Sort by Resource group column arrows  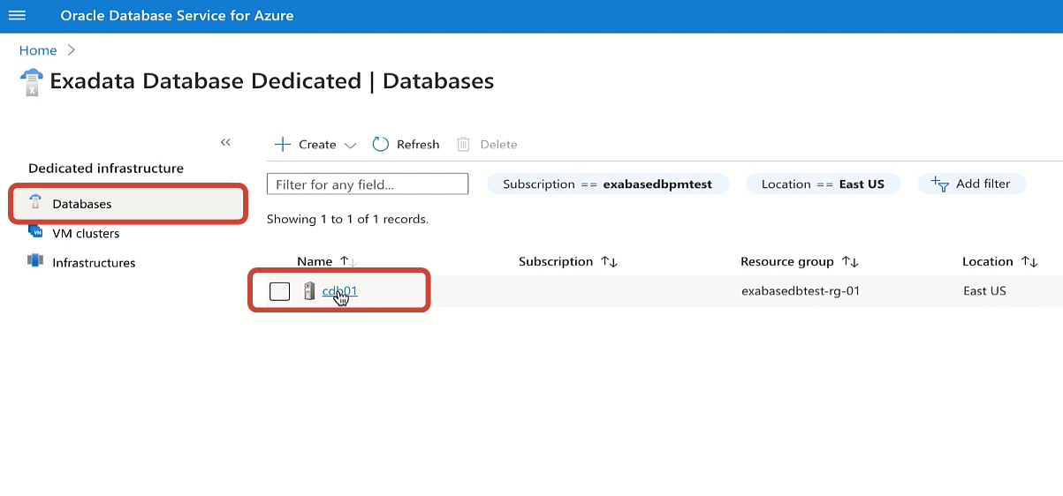point(850,262)
